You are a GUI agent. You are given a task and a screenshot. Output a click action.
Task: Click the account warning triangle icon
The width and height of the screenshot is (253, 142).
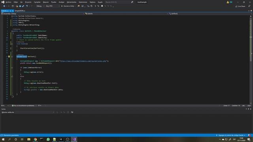[x=228, y=2]
